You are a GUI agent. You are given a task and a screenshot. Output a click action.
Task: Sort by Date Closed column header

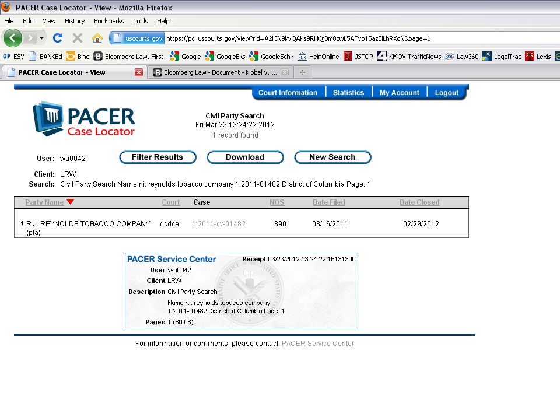(419, 202)
